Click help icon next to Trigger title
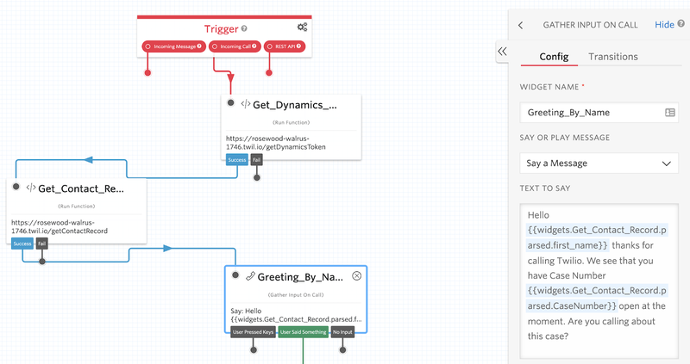This screenshot has height=364, width=690. point(244,28)
